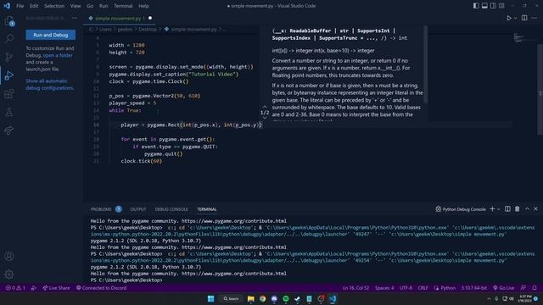
Task: Close the terminal panel
Action: [x=535, y=209]
